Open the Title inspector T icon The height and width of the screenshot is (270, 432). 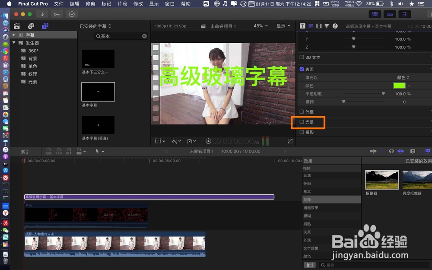[x=302, y=26]
